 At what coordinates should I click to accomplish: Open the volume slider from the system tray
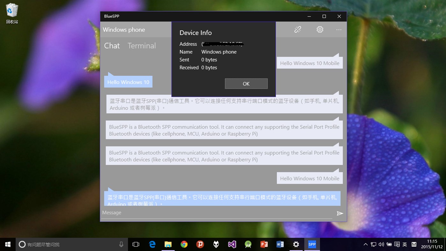point(381,244)
